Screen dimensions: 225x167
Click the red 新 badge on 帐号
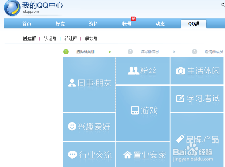[133, 19]
